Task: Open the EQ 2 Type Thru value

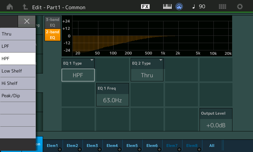Action: coord(147,75)
